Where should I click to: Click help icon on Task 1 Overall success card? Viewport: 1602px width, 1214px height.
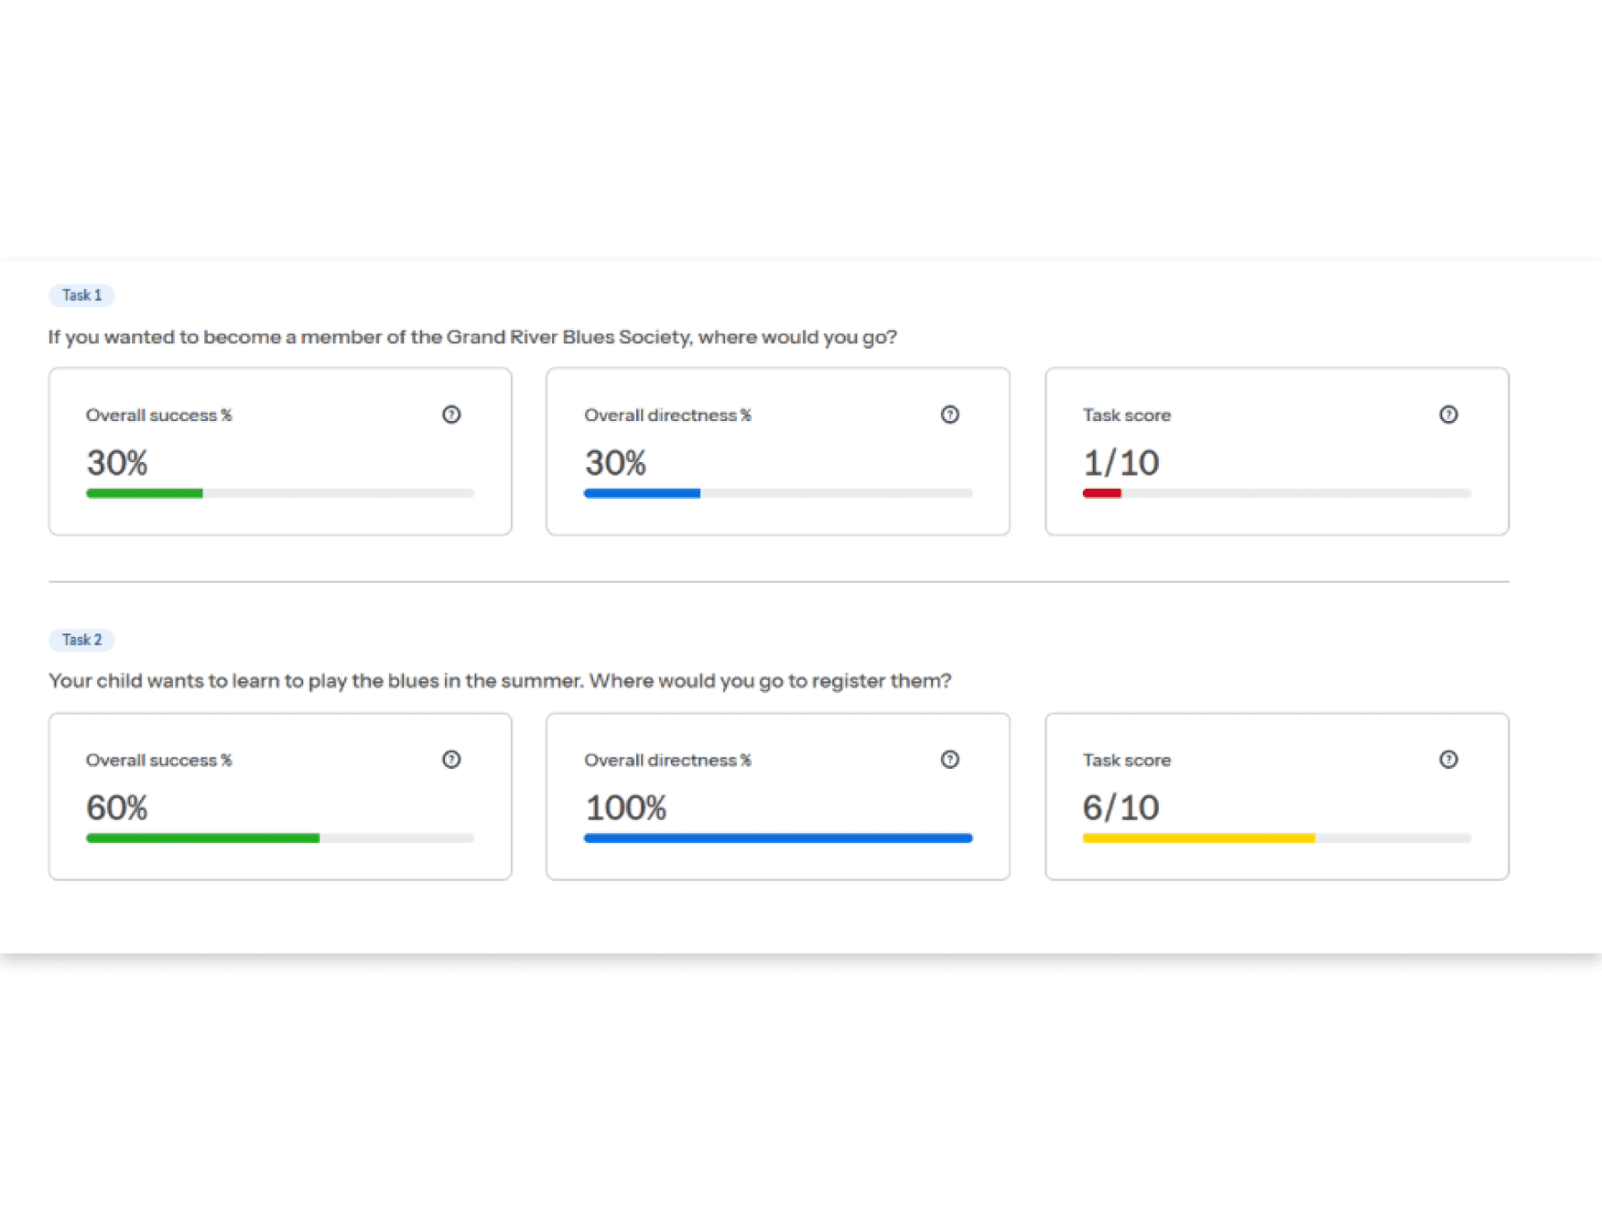[451, 415]
